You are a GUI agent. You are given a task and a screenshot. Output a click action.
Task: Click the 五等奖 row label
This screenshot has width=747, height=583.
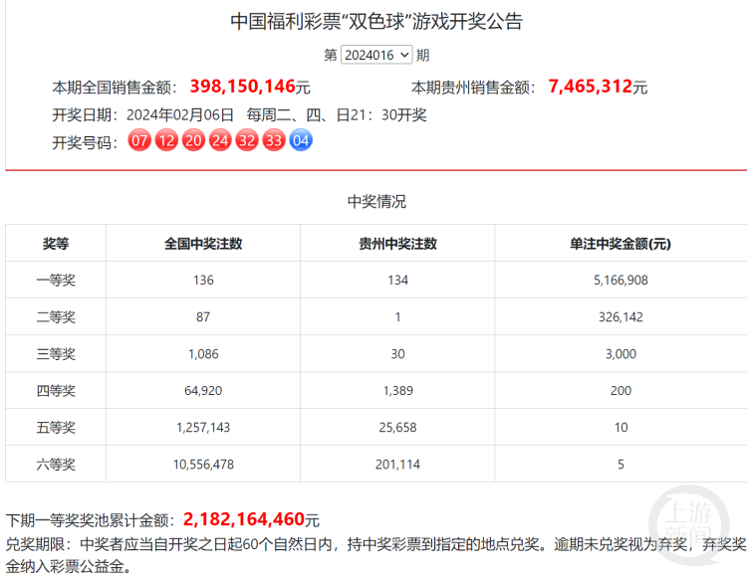point(56,428)
